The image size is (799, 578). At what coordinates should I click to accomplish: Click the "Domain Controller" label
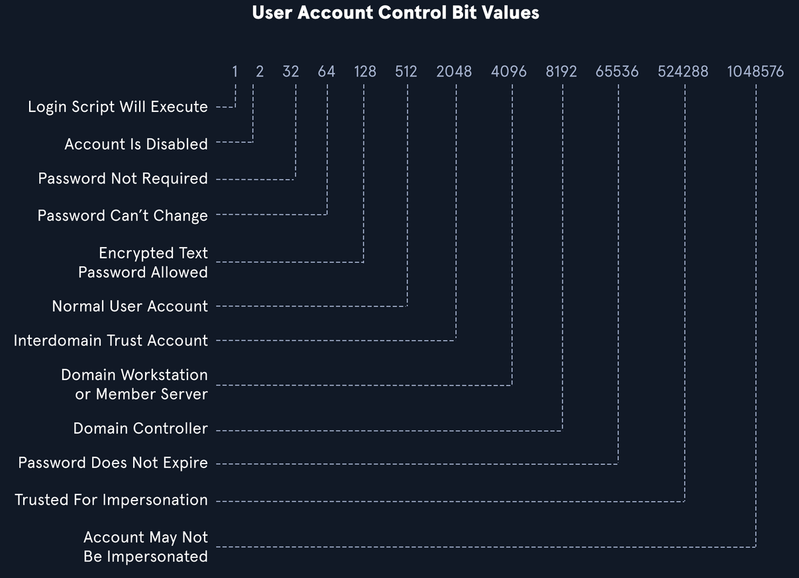coord(140,429)
